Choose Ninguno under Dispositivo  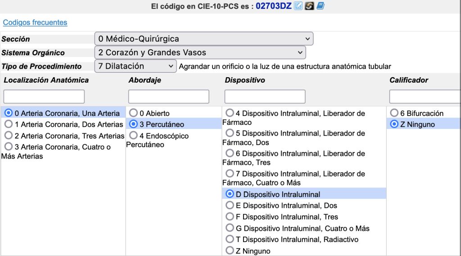click(230, 251)
